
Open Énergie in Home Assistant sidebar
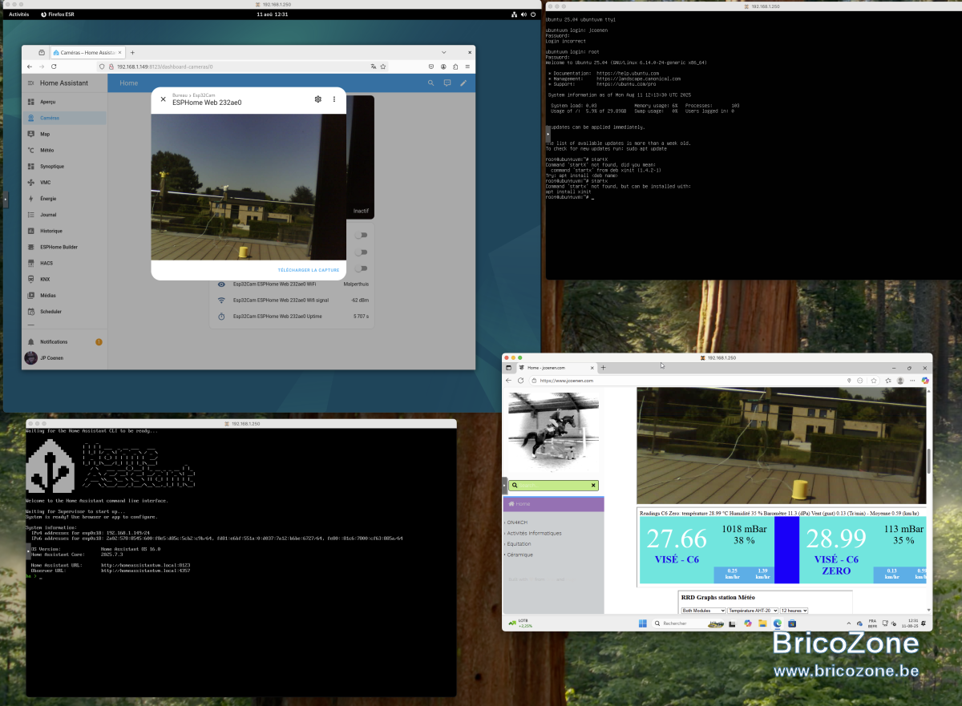(x=64, y=198)
